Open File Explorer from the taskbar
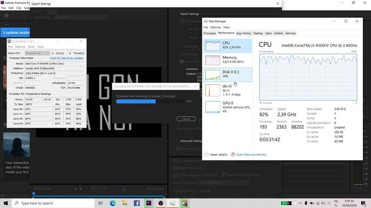 tap(125, 203)
